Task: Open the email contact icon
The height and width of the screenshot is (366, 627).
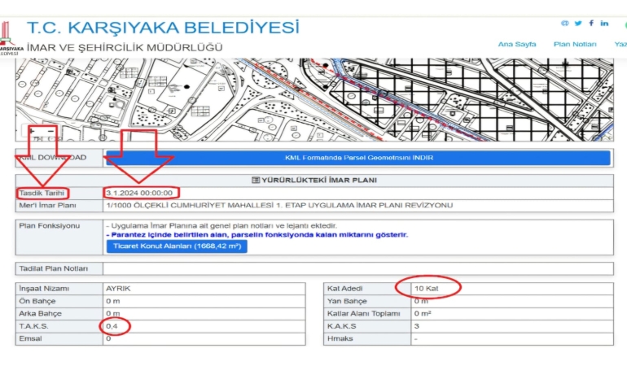Action: (x=564, y=23)
